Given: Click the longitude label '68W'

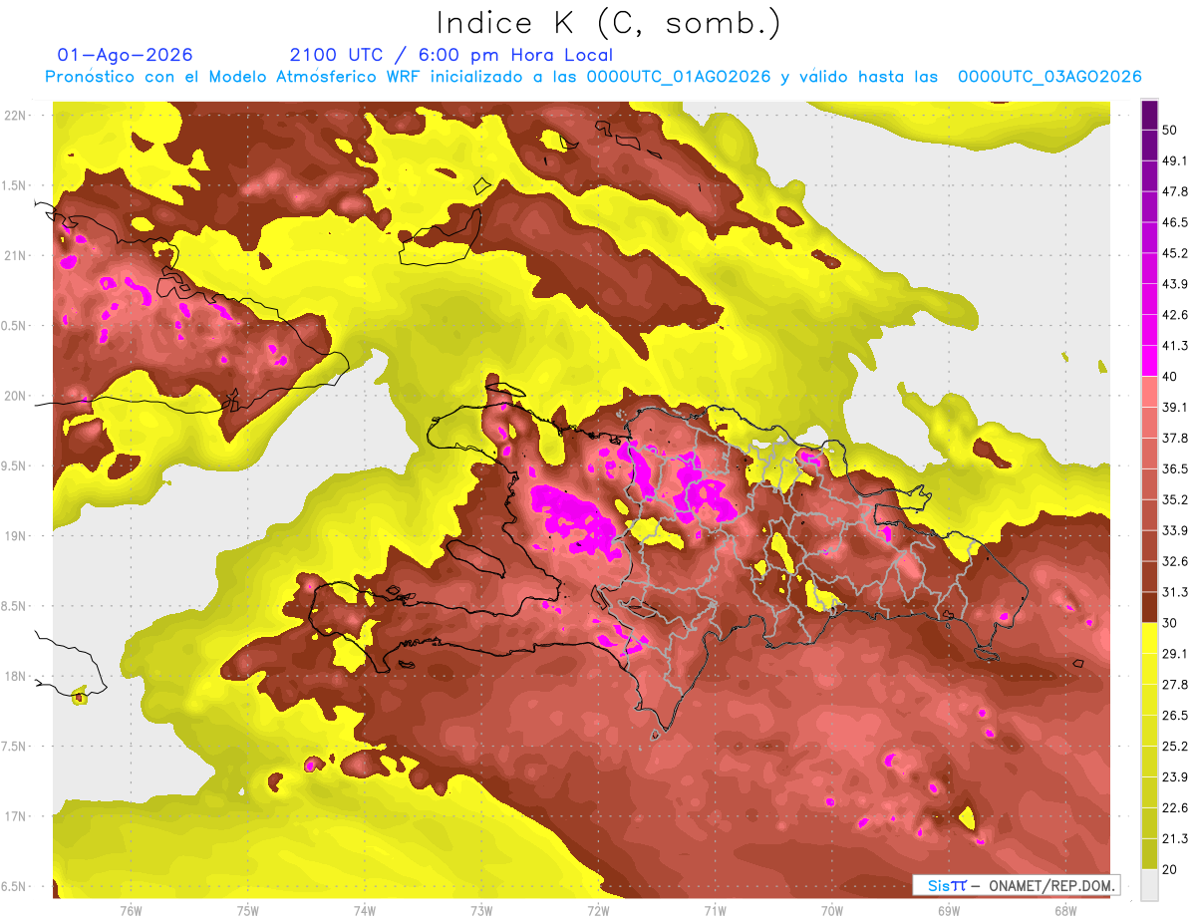Looking at the screenshot, I should (x=1065, y=910).
